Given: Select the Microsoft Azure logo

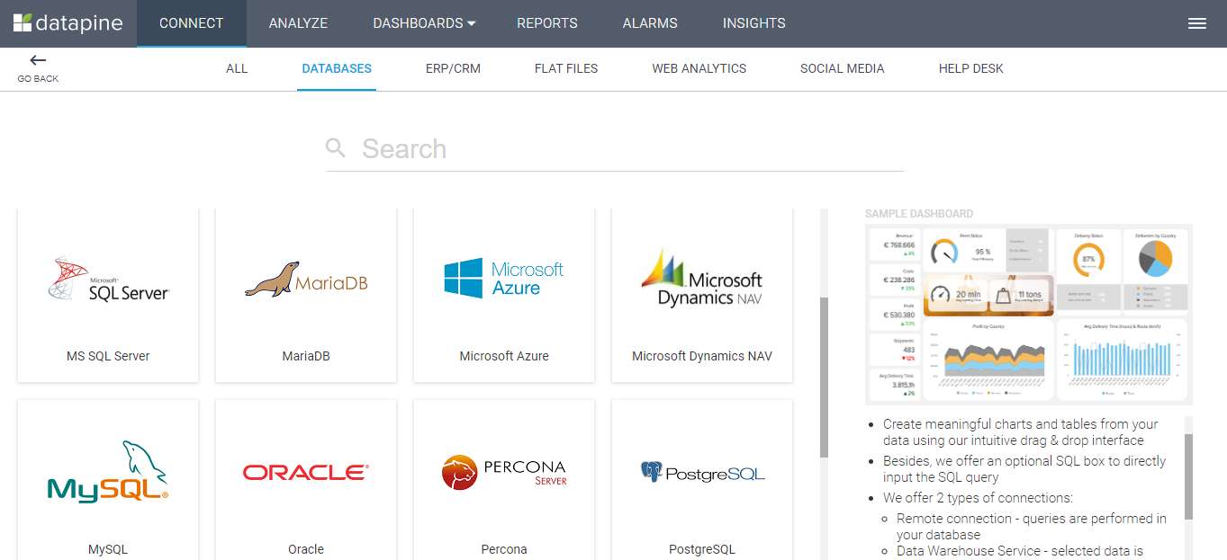Looking at the screenshot, I should (x=504, y=279).
